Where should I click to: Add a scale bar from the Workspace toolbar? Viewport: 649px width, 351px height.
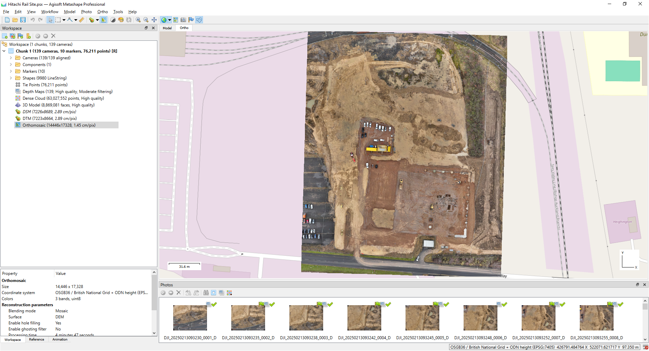click(28, 36)
